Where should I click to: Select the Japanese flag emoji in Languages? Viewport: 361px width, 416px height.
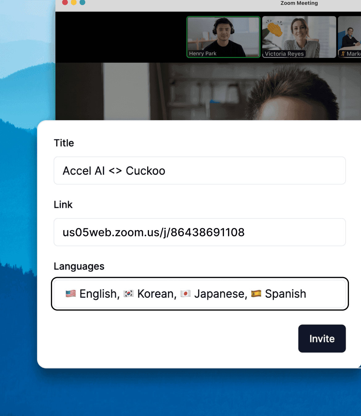point(186,294)
